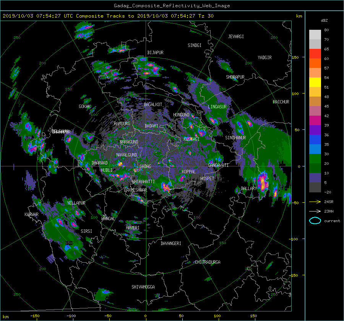Click the dark gray -20 dBZ swatch

pos(315,187)
